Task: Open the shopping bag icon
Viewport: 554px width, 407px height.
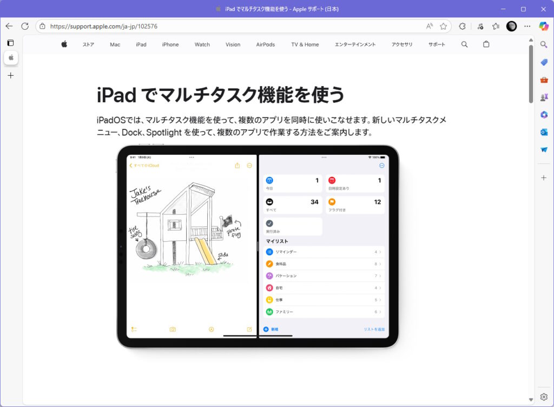Action: click(486, 44)
